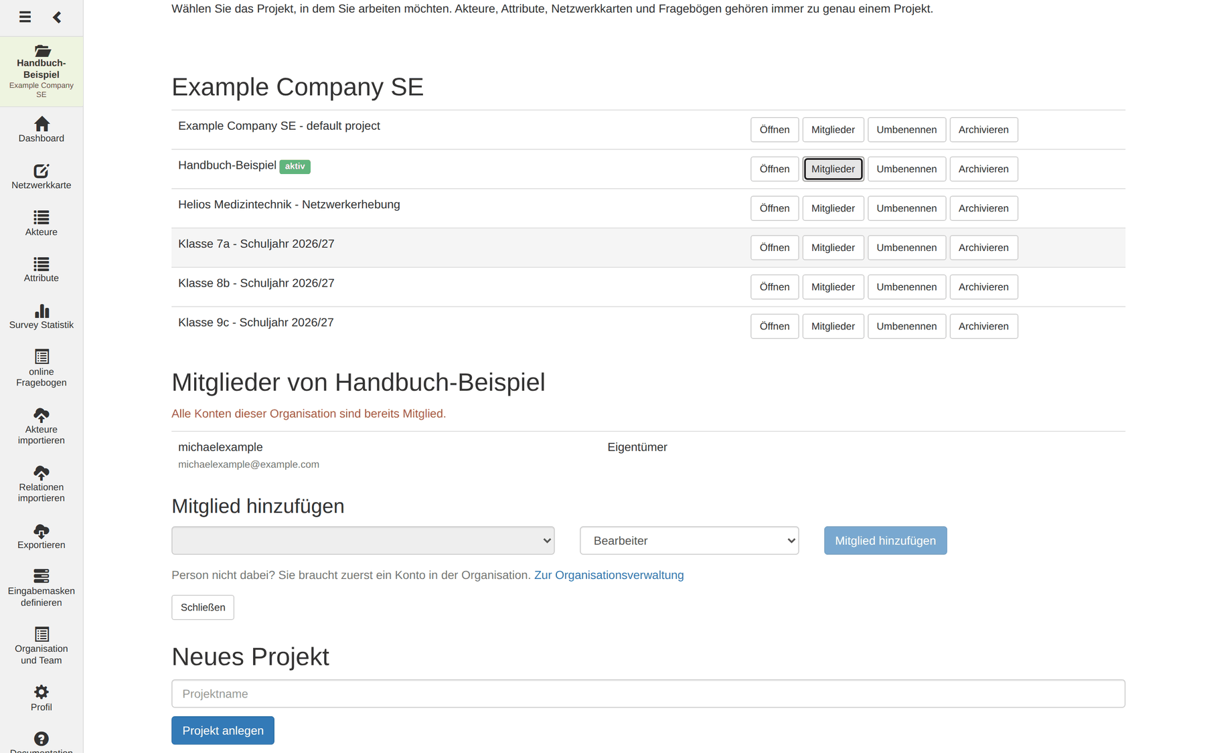
Task: Click Mitglieder for Handbuch-Beispiel project
Action: click(833, 169)
